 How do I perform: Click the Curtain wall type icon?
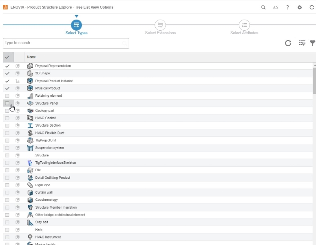(x=30, y=192)
